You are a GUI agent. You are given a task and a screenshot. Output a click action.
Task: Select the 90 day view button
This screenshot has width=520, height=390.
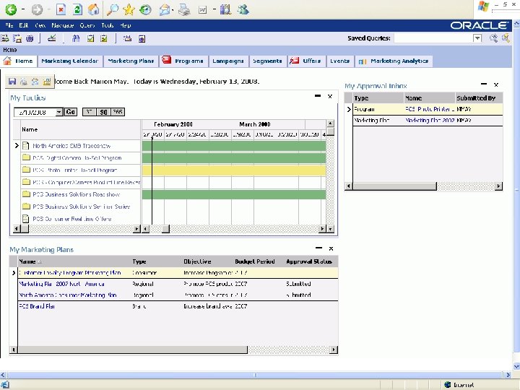pyautogui.click(x=103, y=112)
